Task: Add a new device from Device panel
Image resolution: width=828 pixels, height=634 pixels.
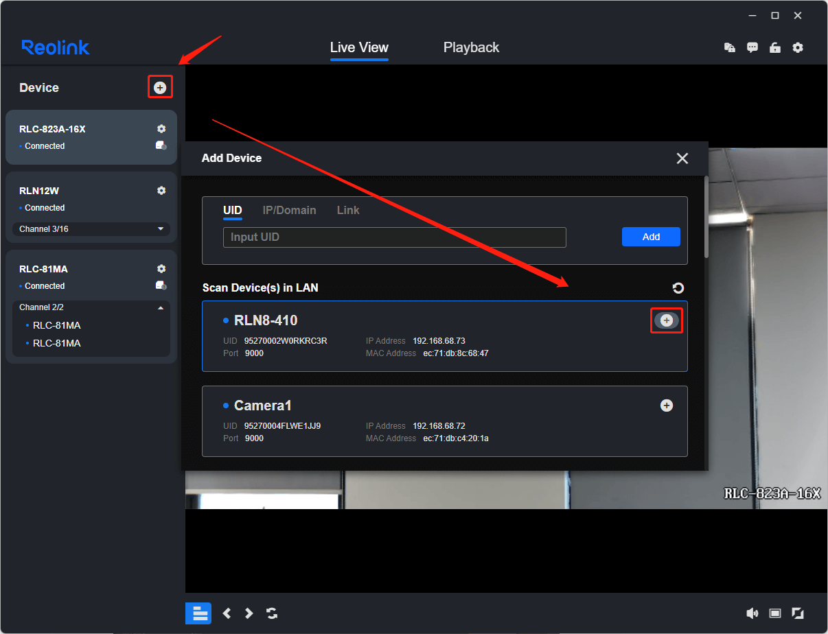Action: click(x=160, y=88)
